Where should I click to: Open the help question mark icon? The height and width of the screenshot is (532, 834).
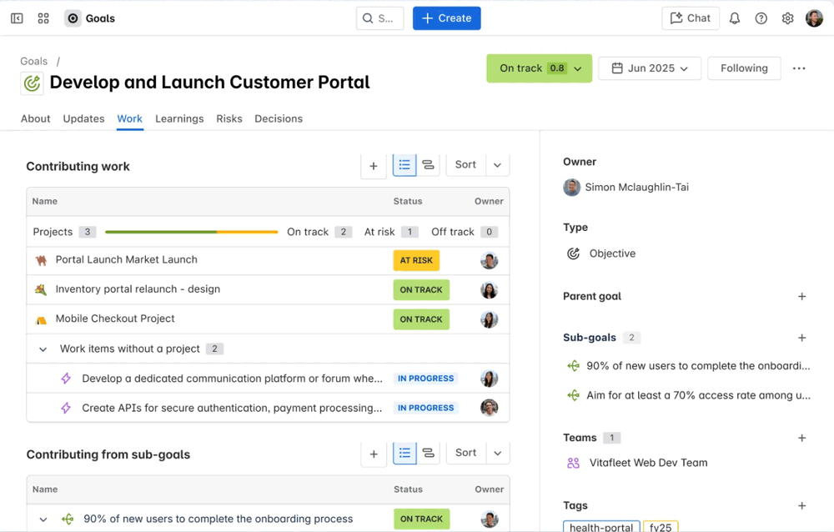(x=761, y=18)
